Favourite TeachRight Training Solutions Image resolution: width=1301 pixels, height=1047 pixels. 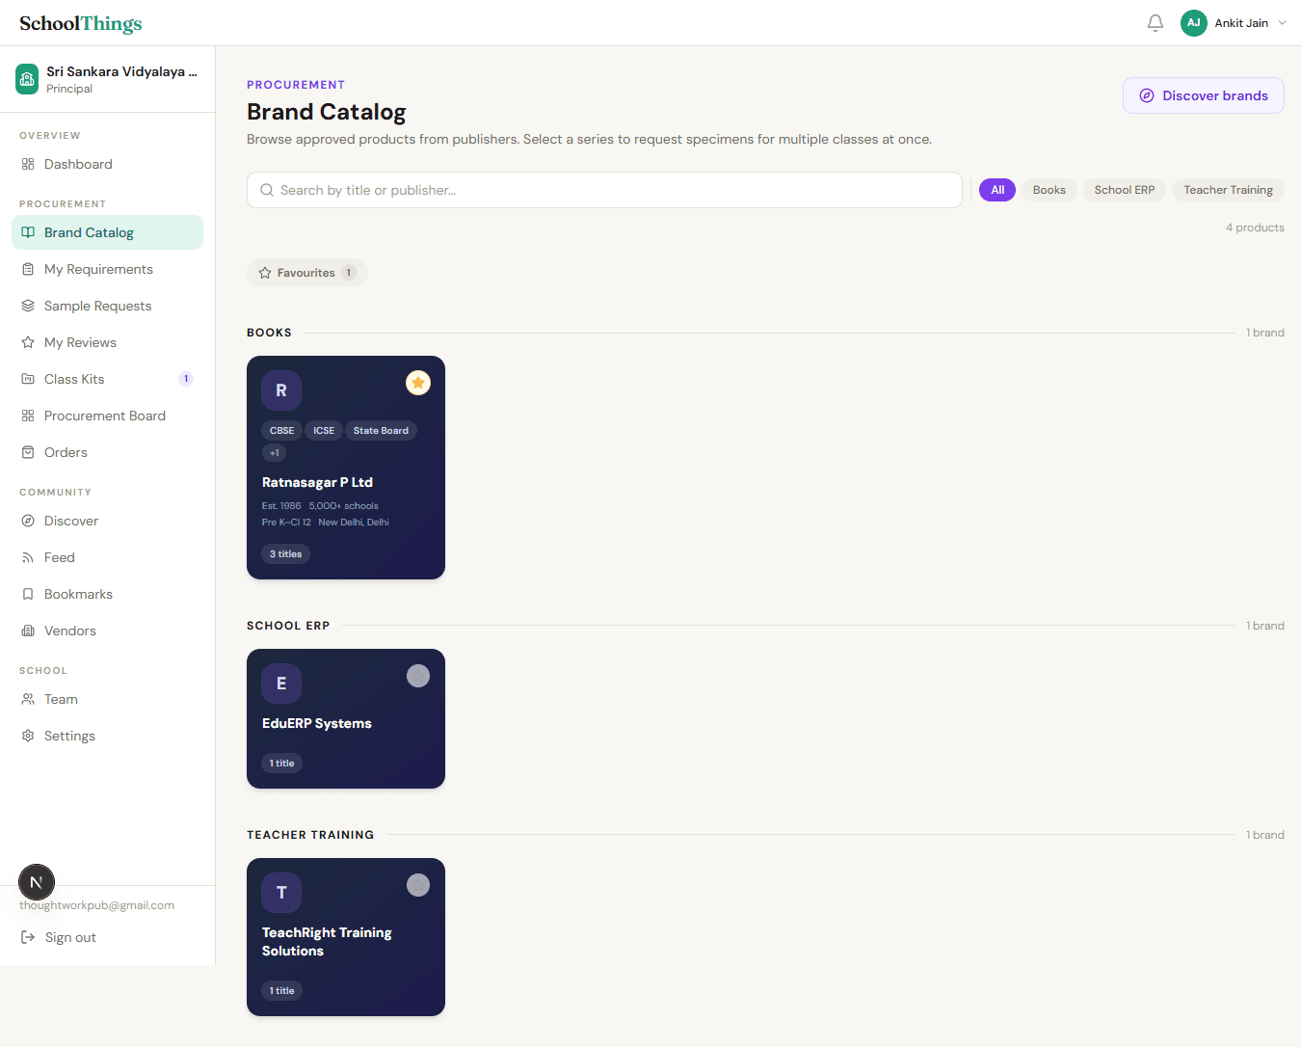[418, 885]
